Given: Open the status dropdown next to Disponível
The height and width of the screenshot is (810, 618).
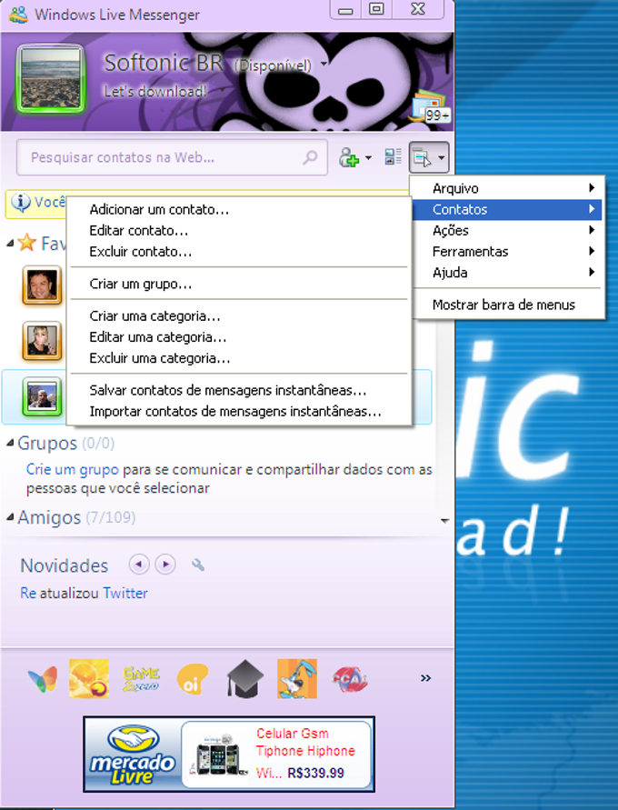Looking at the screenshot, I should 324,65.
